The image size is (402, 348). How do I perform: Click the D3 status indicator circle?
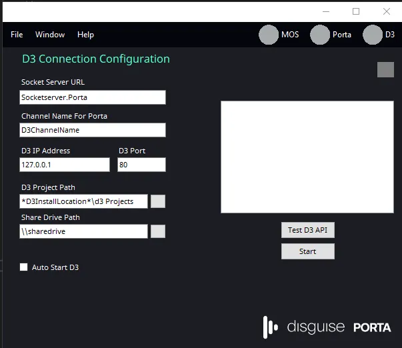point(373,35)
